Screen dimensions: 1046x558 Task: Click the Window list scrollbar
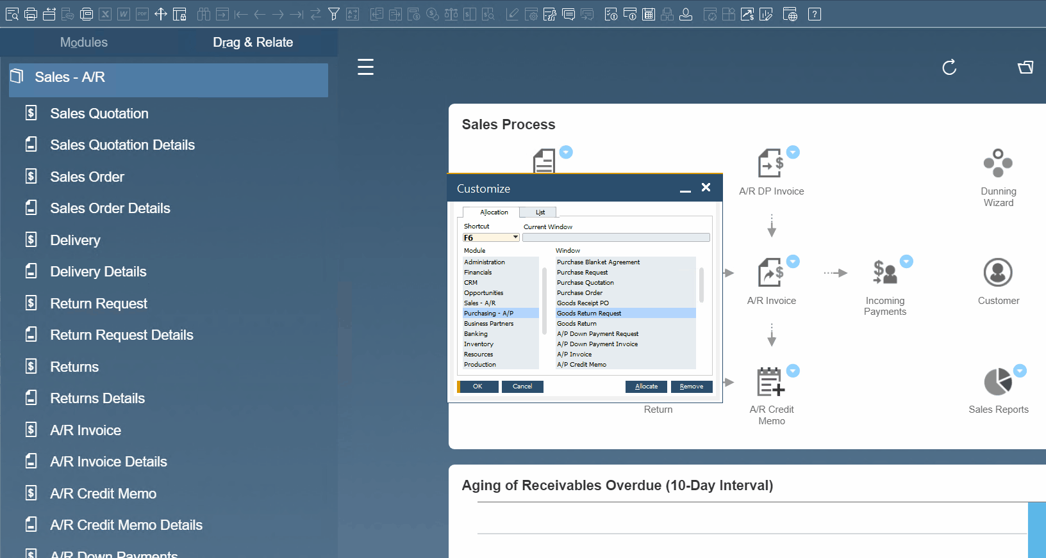pos(701,285)
